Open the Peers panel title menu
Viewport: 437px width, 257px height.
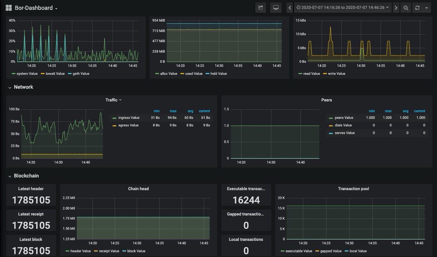326,100
